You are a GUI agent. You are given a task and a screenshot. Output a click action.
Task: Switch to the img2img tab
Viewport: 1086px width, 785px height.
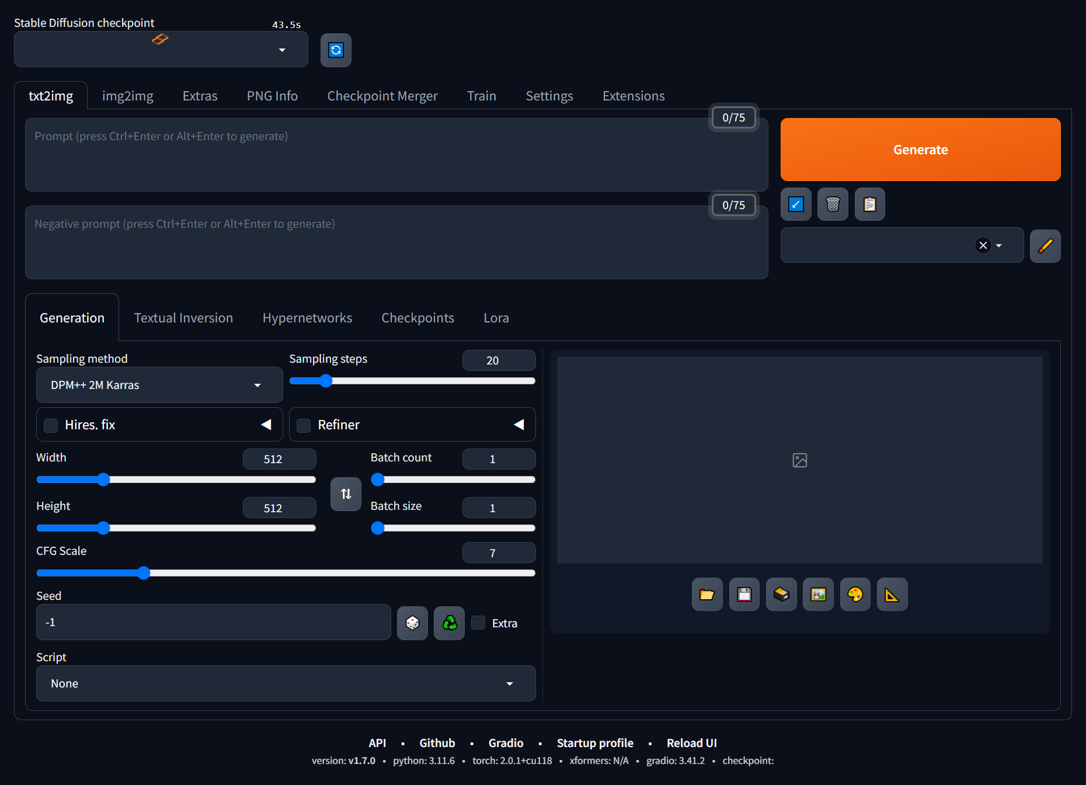(127, 96)
